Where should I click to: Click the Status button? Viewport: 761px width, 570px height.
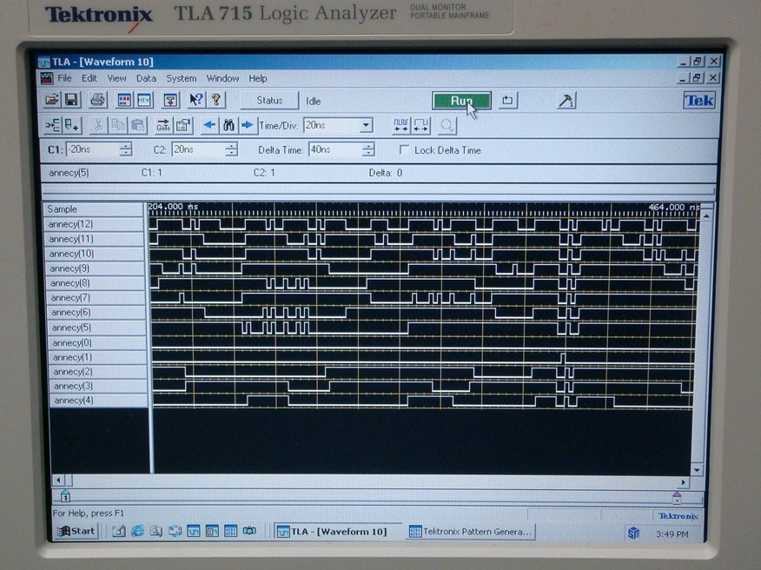pos(269,101)
